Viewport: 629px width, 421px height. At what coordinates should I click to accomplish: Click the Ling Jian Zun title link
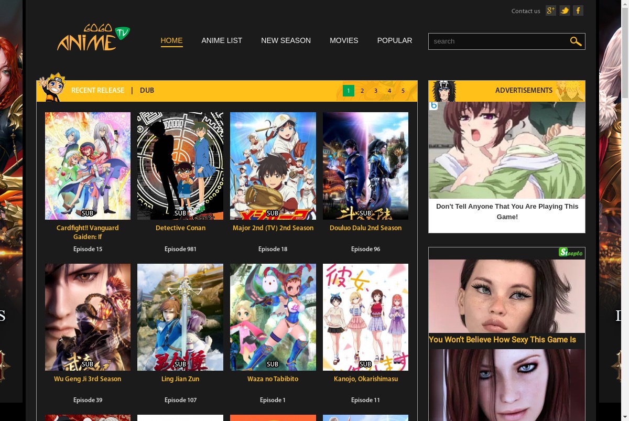tap(180, 379)
